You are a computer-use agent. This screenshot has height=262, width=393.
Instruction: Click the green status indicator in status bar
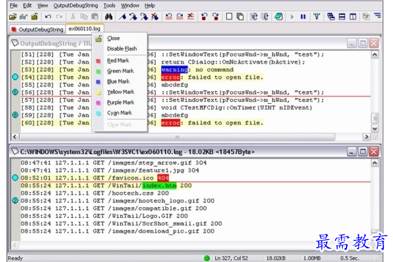(207, 258)
